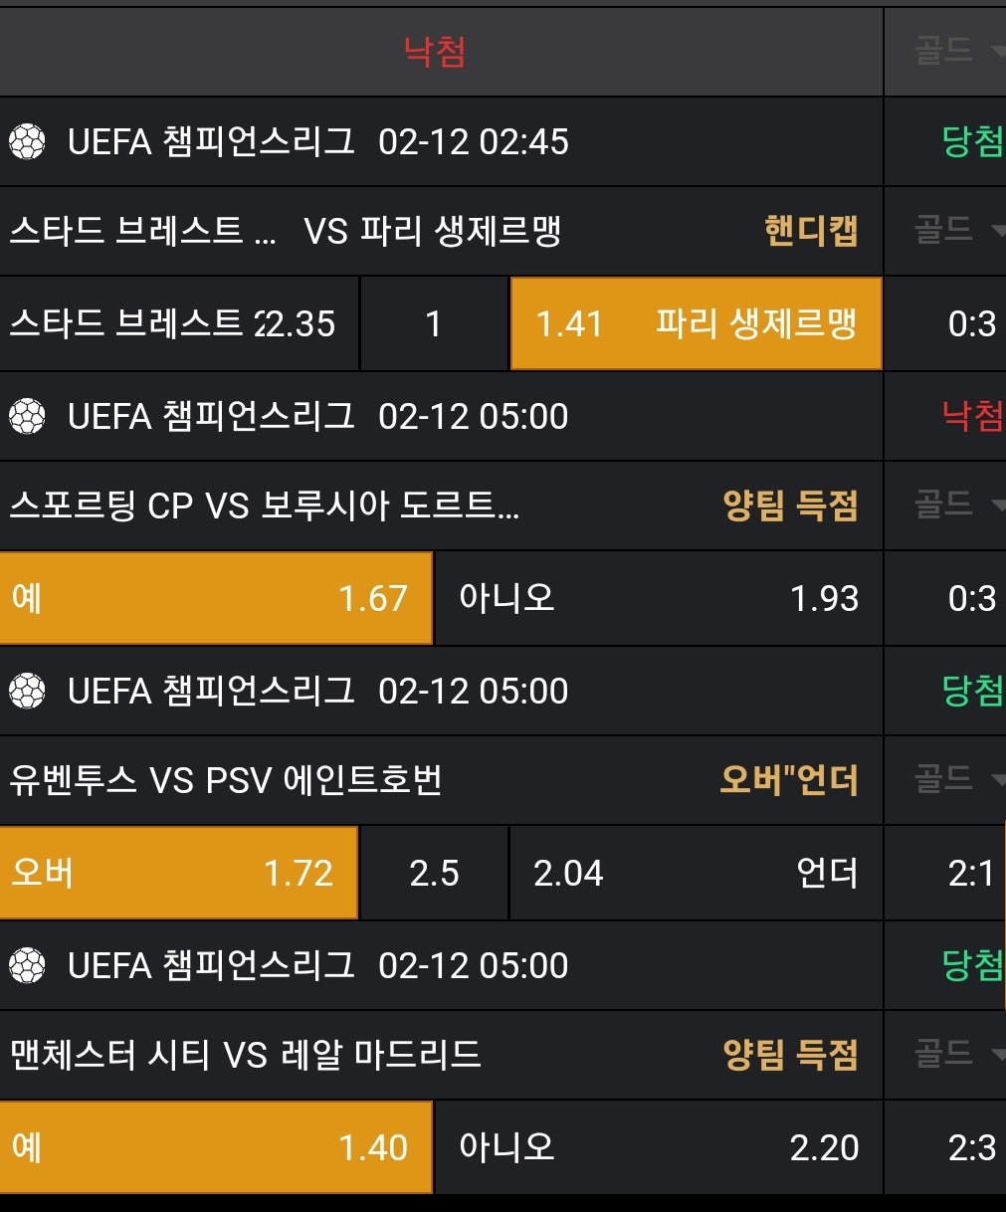Screen dimensions: 1006x1212
Task: Open 맨체스터 시티 VS 레알 마드리드 match
Action: [245, 1055]
